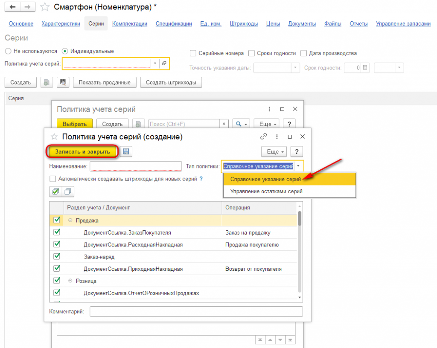Toggle automatic barcode creation for new series
This screenshot has width=437, height=348.
tap(52, 179)
